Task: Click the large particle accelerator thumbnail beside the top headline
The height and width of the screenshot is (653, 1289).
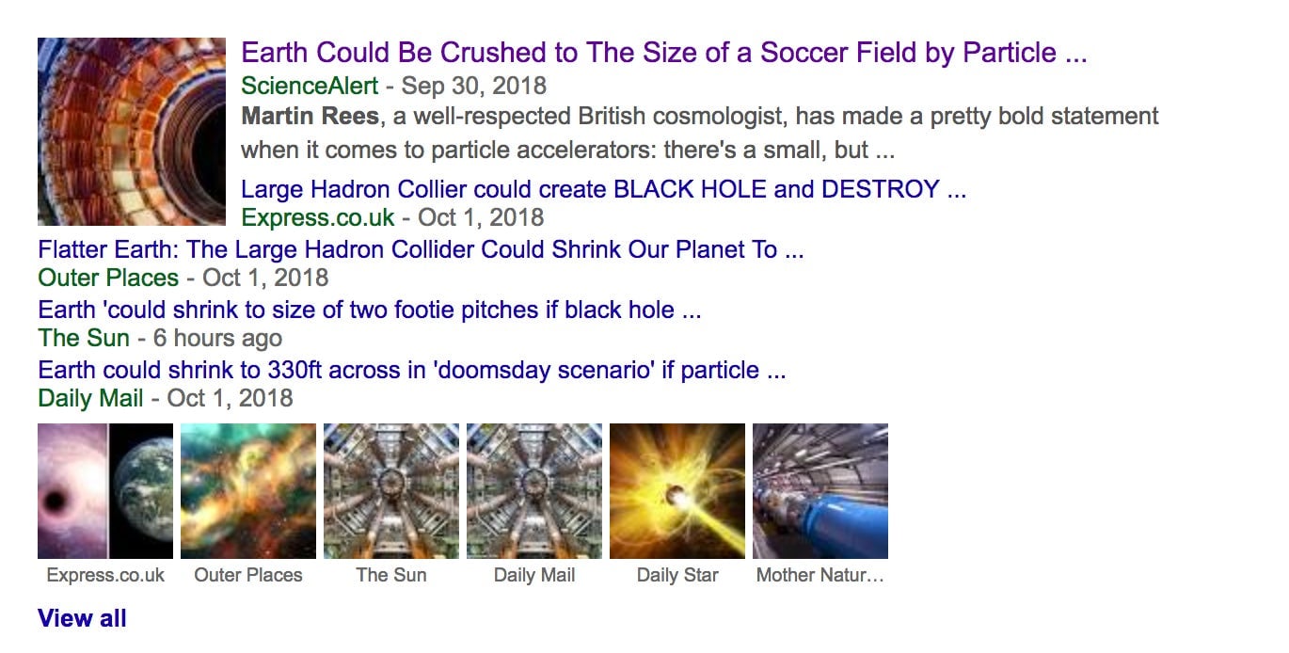Action: (x=132, y=132)
